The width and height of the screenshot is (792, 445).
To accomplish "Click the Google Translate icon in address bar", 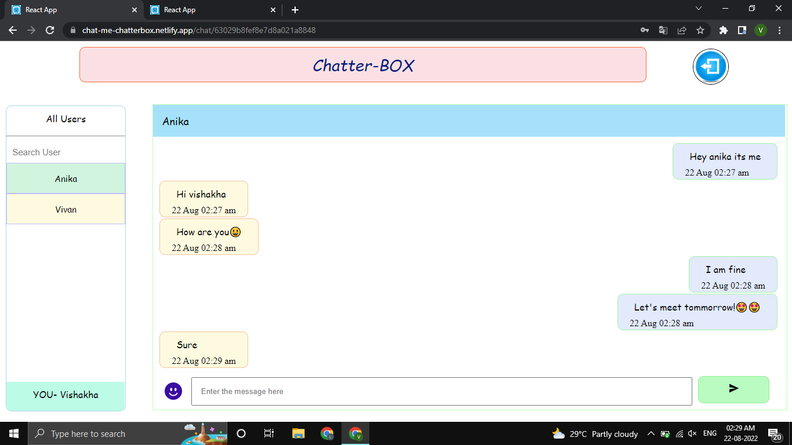I will tap(663, 30).
